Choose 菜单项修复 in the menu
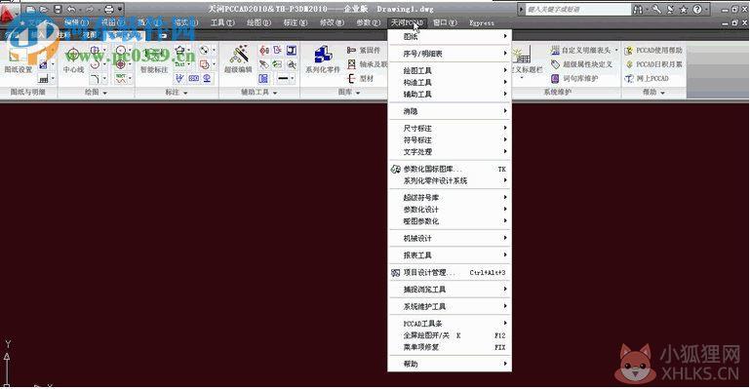The height and width of the screenshot is (389, 750). pyautogui.click(x=450, y=347)
